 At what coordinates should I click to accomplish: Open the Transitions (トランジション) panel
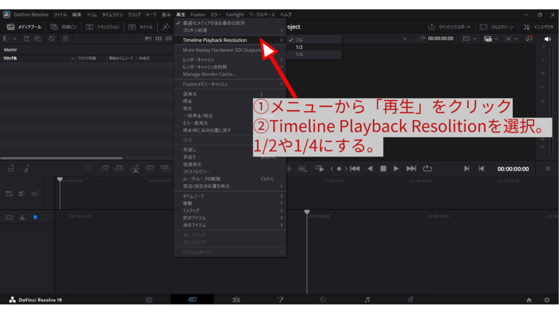point(103,27)
